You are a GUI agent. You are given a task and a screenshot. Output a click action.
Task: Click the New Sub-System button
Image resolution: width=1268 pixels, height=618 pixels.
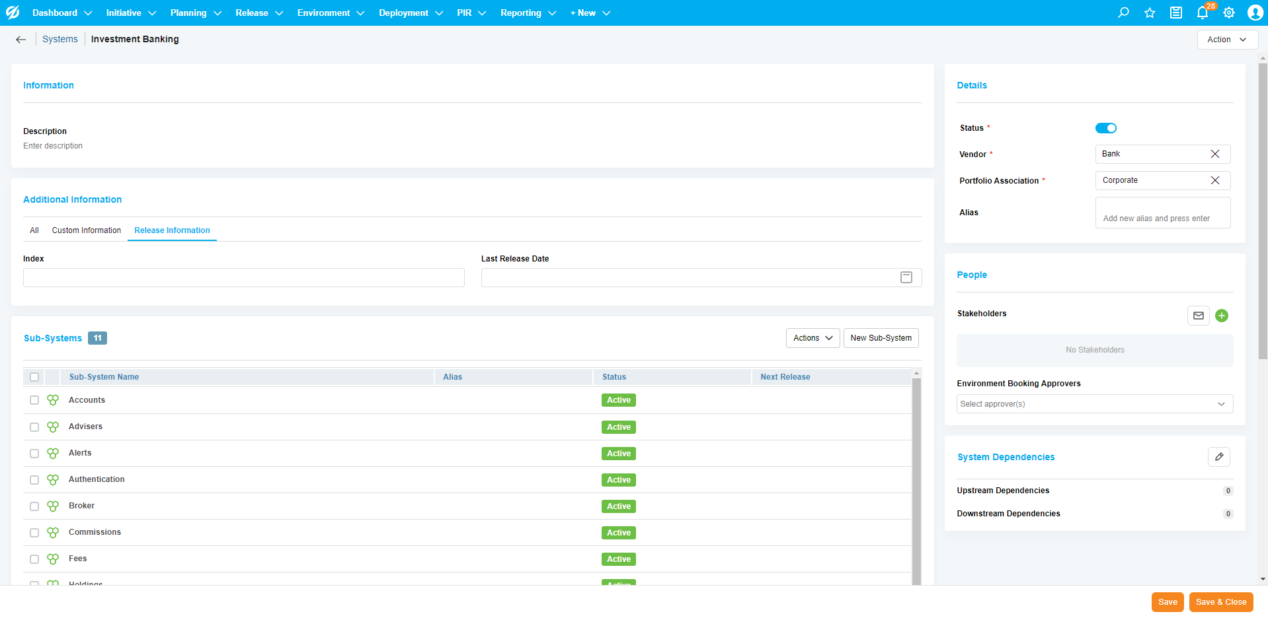[x=881, y=338]
